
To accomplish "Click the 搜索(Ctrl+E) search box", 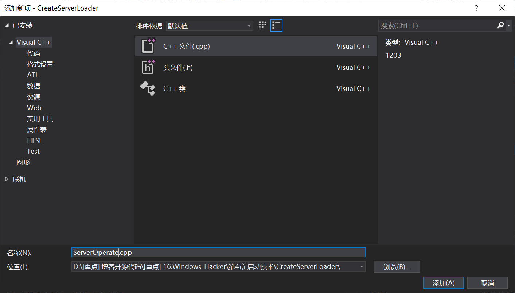I will 437,25.
